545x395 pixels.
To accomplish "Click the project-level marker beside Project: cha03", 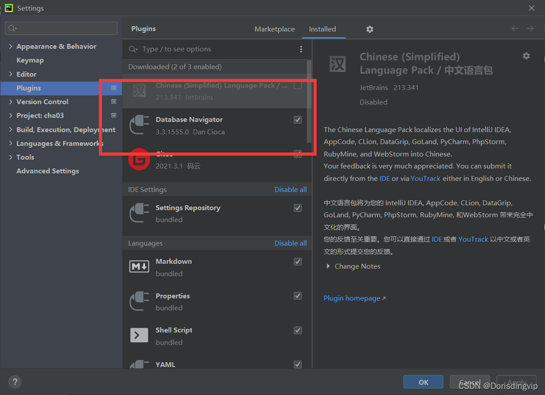I will click(x=114, y=116).
